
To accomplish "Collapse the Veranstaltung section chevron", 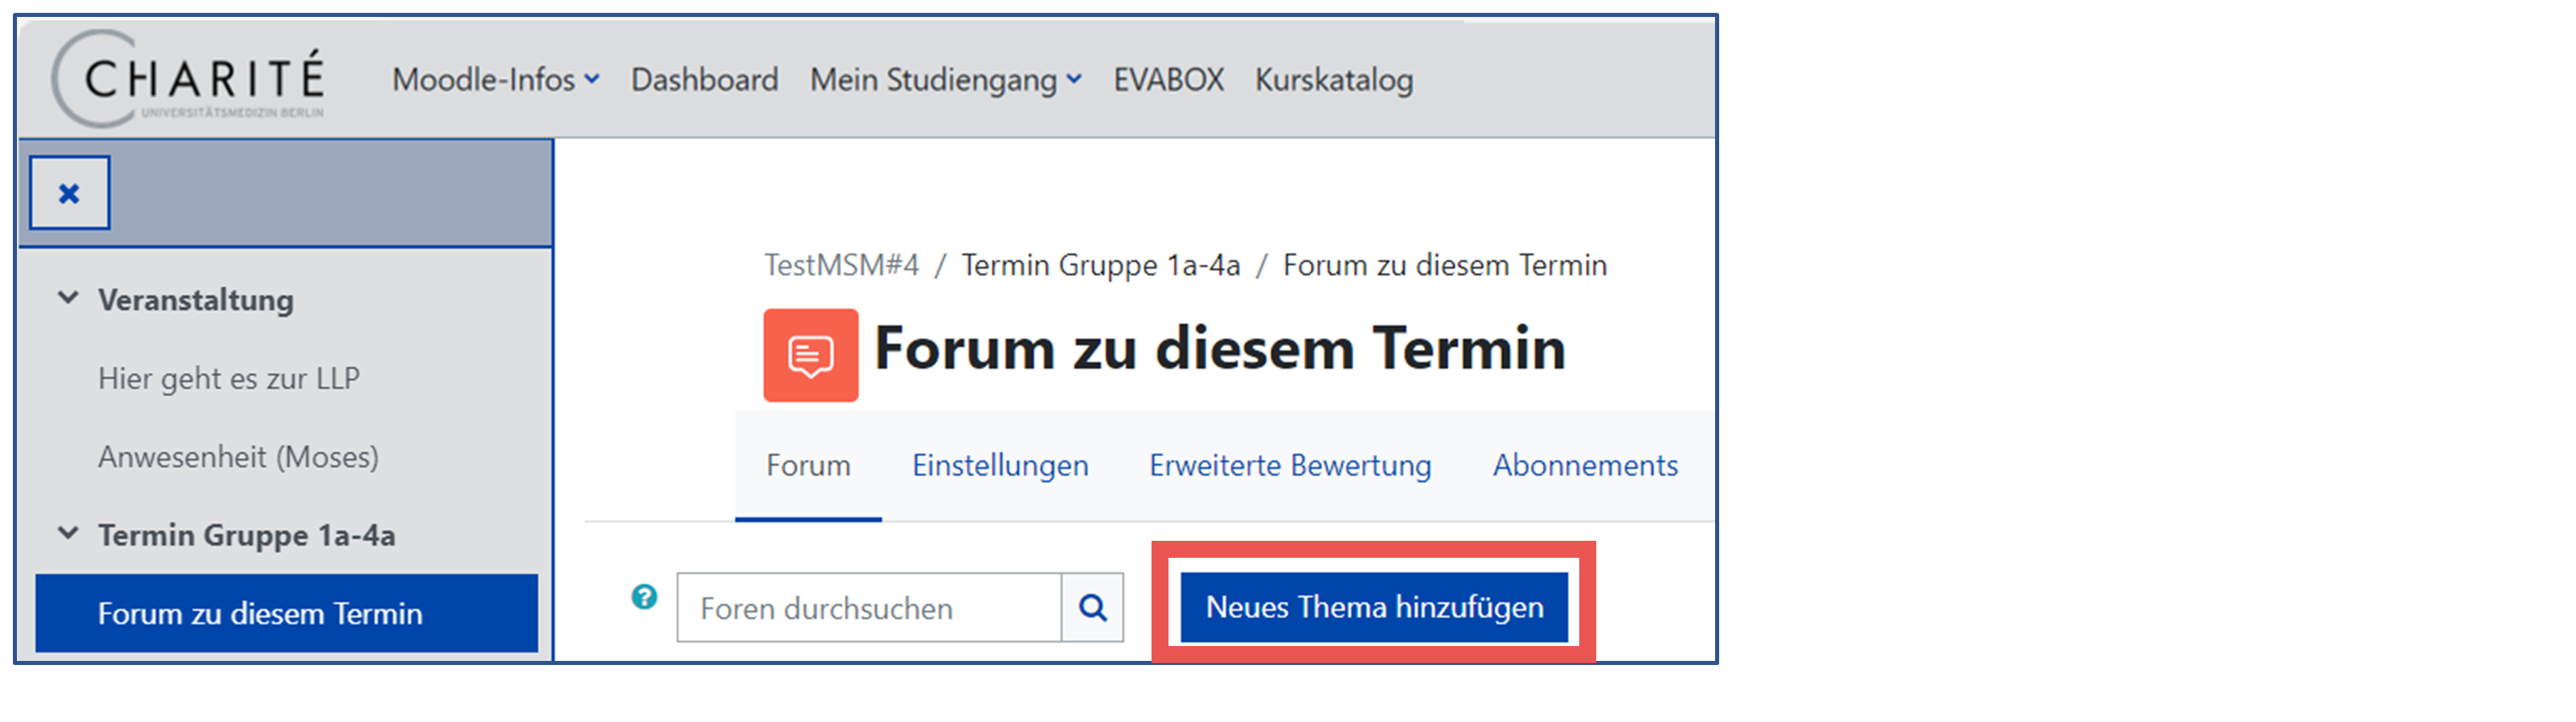I will [68, 298].
